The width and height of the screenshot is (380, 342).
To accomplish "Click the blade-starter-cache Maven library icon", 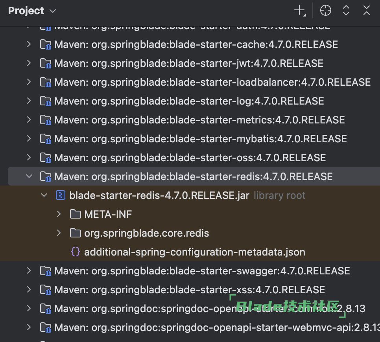I will coord(46,44).
